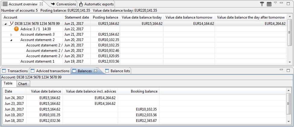
Task: Sort by Statement date column header
Action: point(77,17)
